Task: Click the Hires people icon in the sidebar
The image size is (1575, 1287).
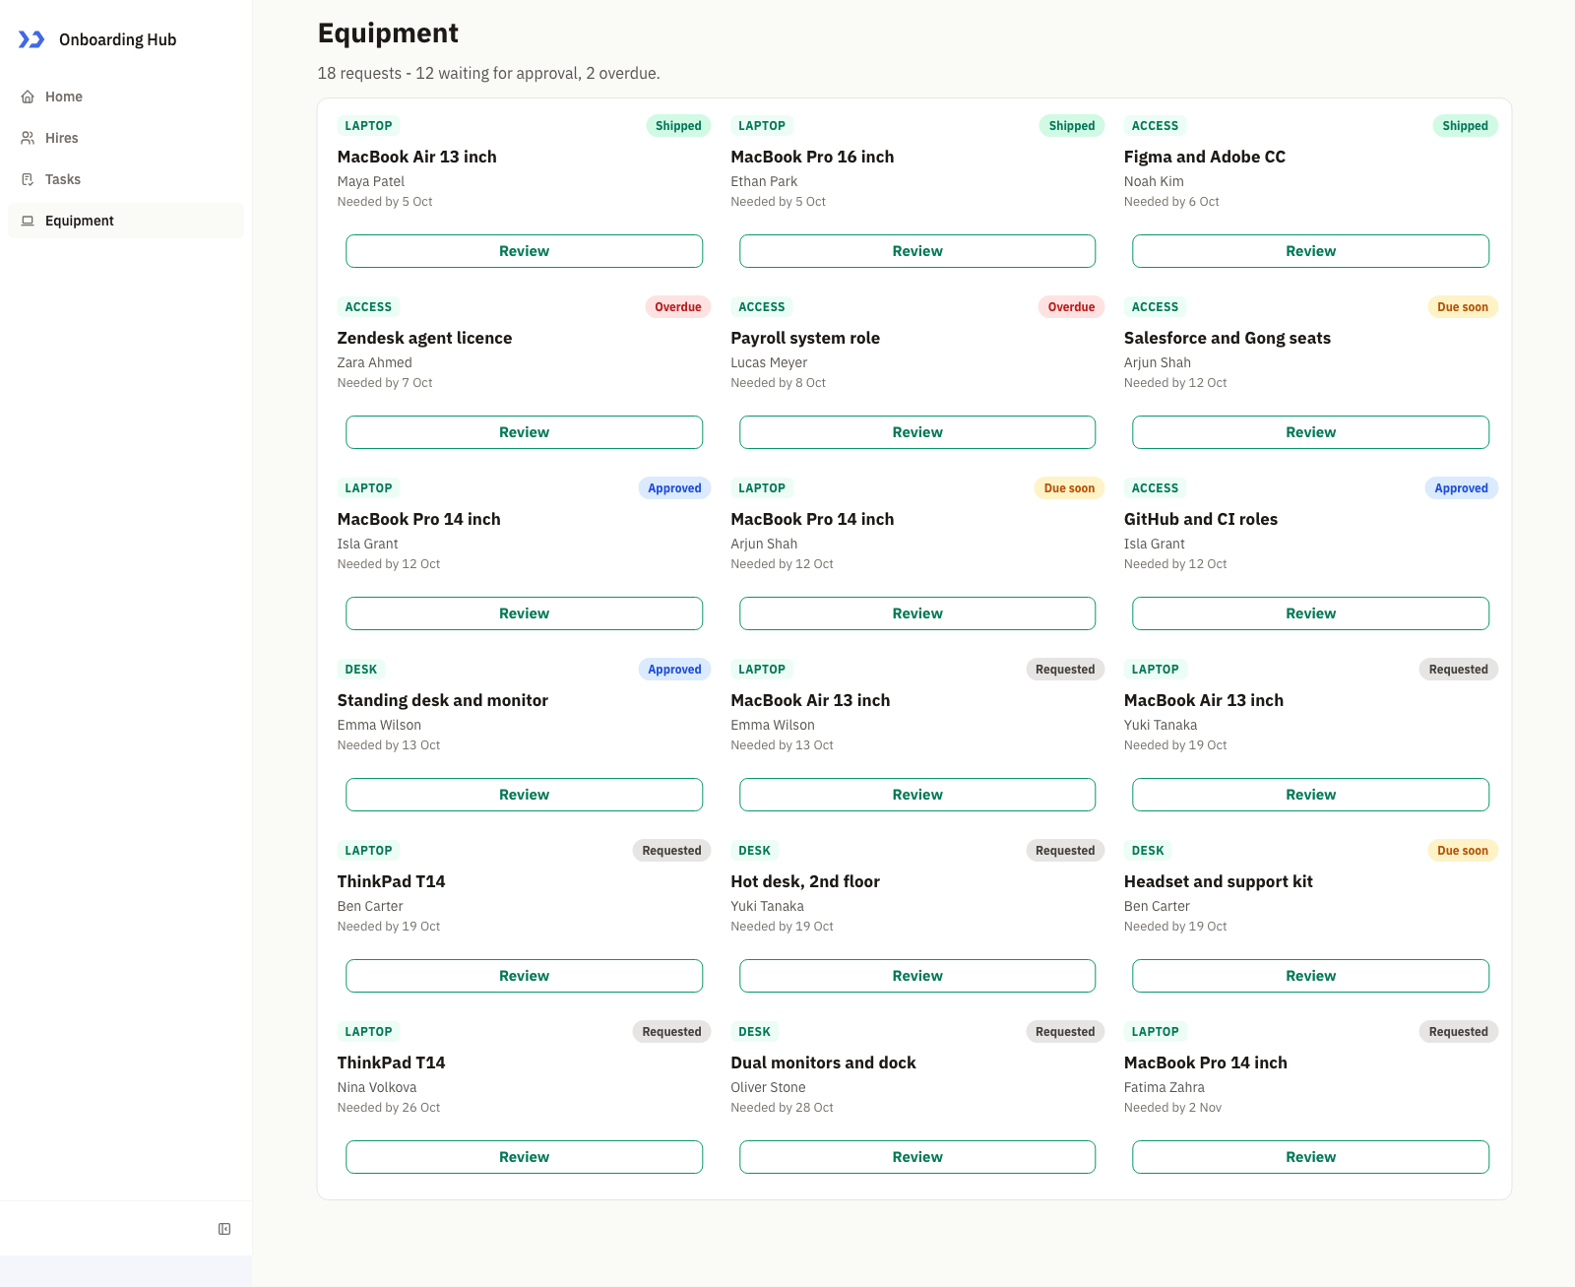Action: coord(28,138)
